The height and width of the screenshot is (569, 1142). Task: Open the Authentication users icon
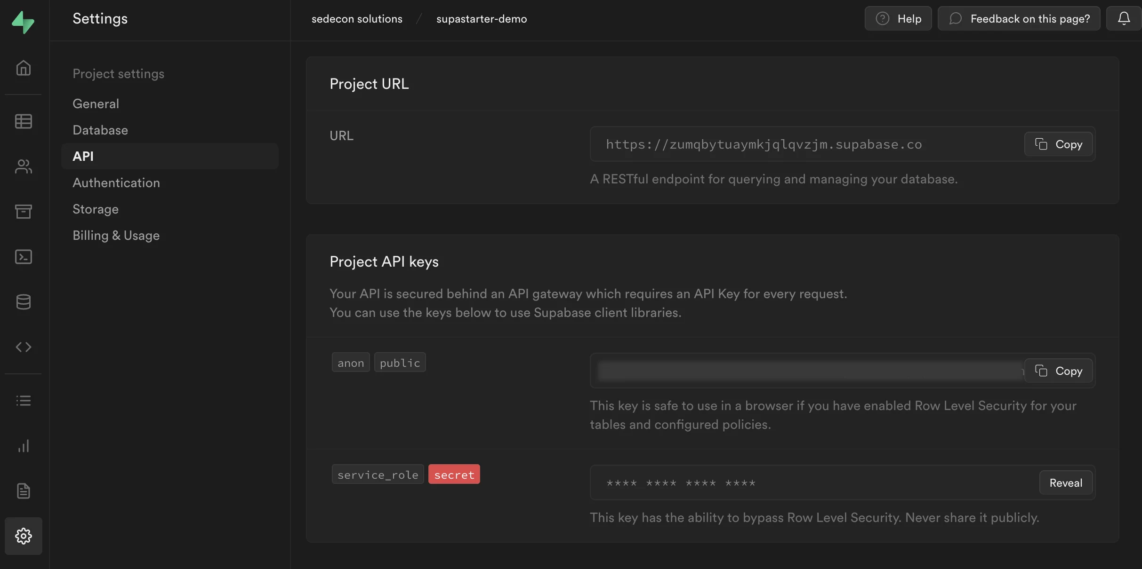pyautogui.click(x=23, y=166)
